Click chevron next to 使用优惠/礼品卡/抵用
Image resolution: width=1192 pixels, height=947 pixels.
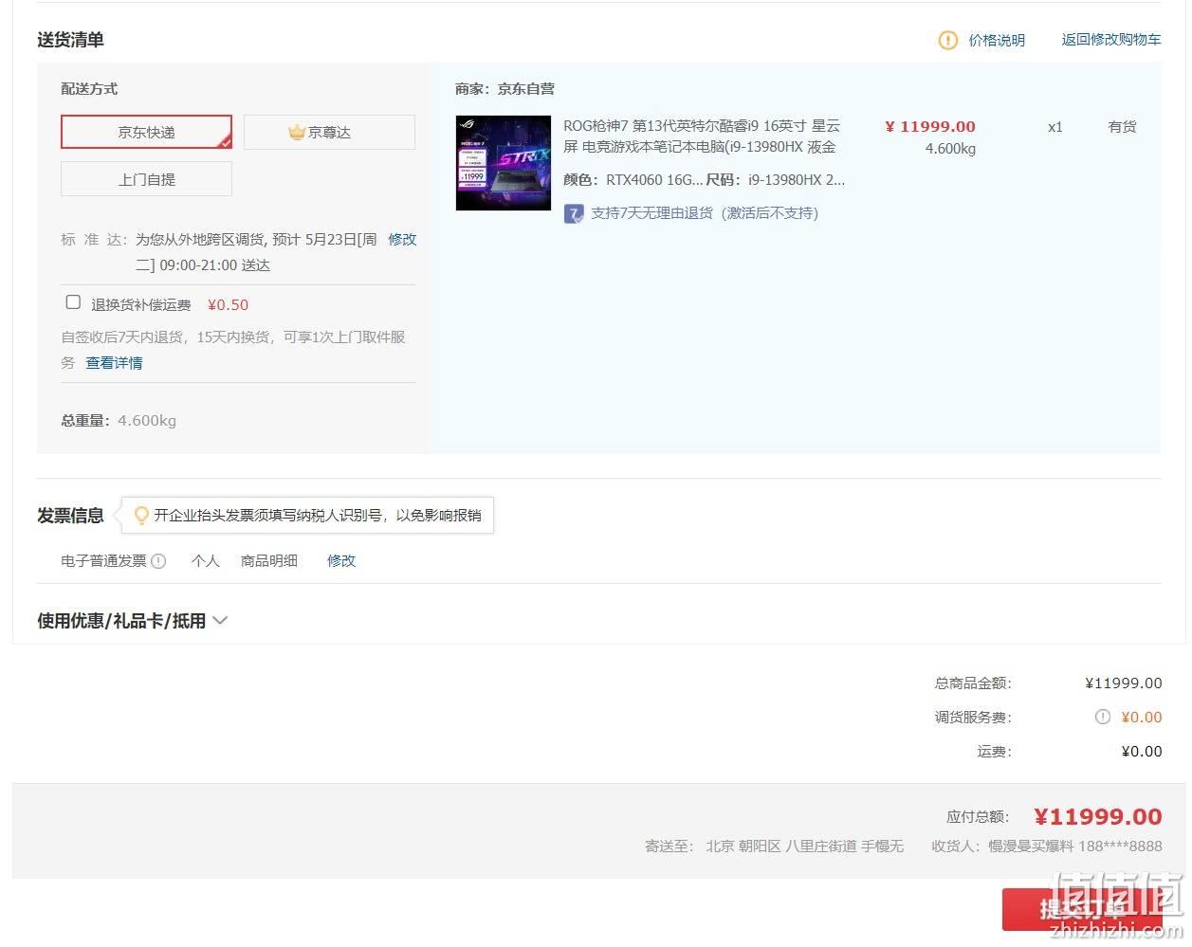(x=220, y=621)
